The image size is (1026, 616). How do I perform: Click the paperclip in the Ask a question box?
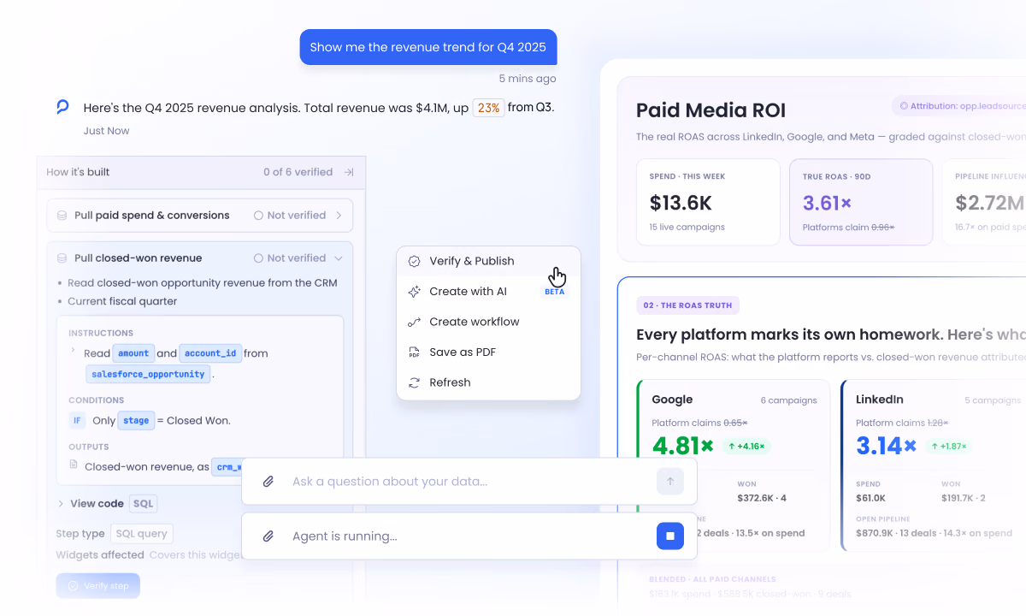[x=268, y=482]
